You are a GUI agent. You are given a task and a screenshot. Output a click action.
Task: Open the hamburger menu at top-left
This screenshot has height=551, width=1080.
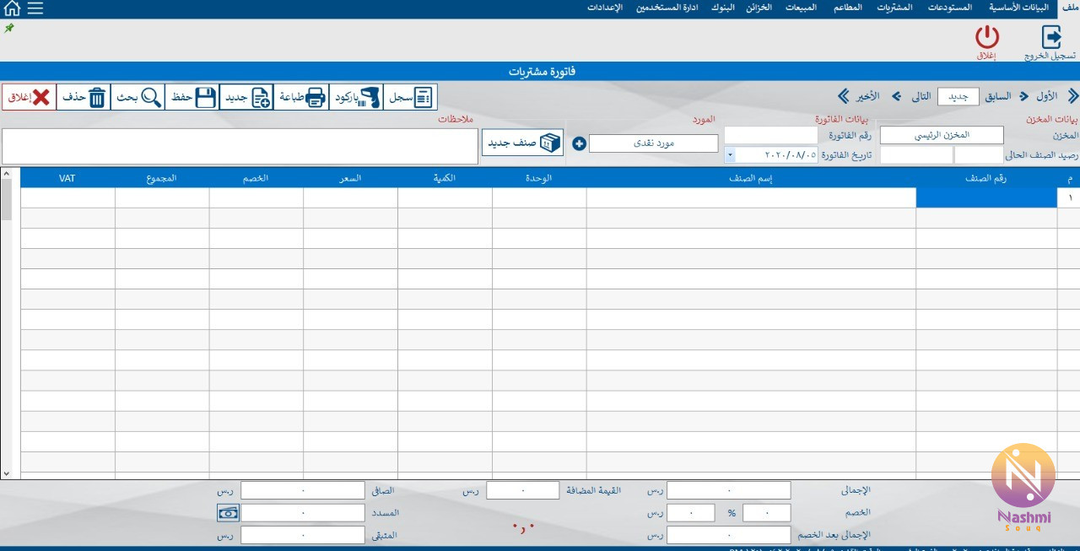(35, 8)
